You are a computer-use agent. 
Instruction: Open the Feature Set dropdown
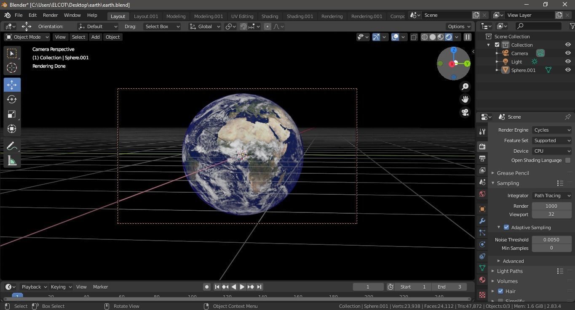(552, 140)
